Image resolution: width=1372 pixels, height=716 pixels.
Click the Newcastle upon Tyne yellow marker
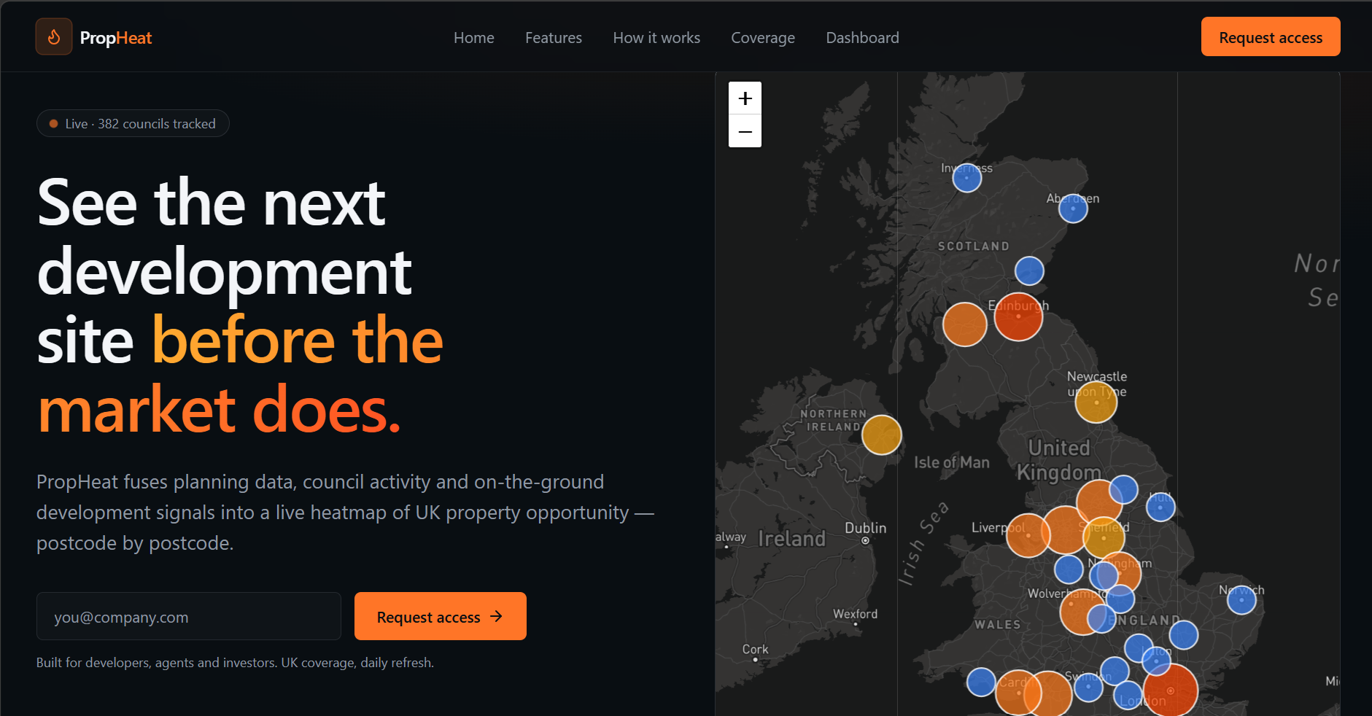click(x=1096, y=402)
